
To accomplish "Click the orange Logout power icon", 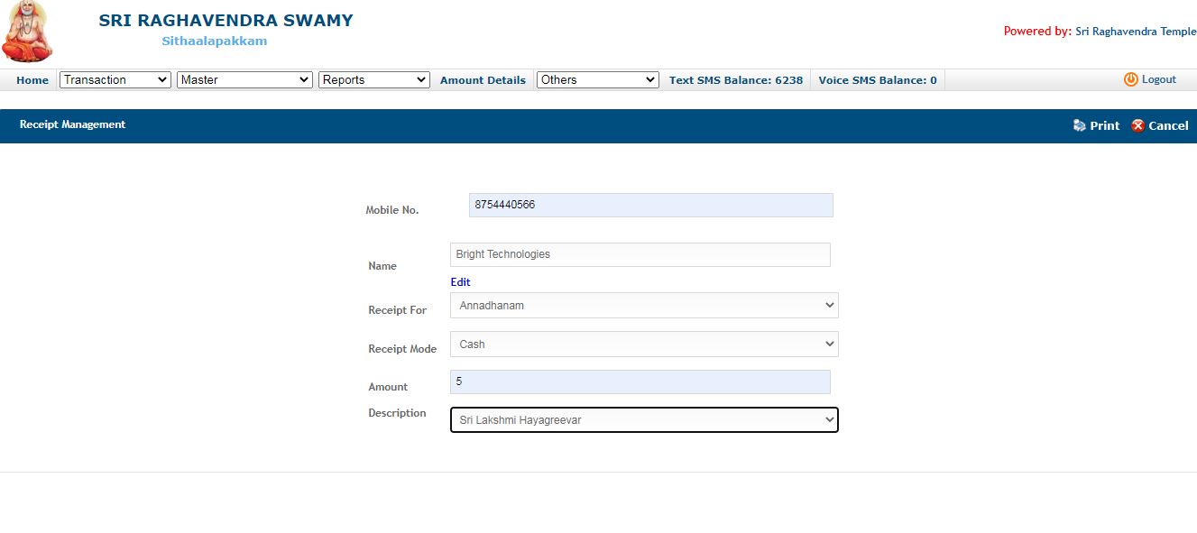I will coord(1130,79).
